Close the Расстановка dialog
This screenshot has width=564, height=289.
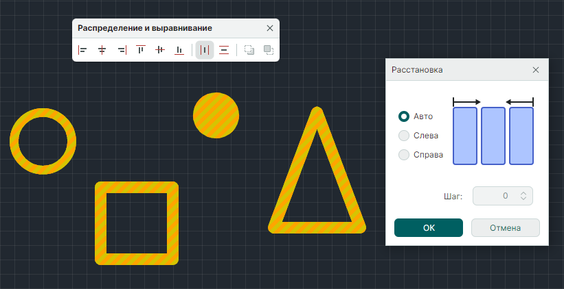pyautogui.click(x=536, y=70)
